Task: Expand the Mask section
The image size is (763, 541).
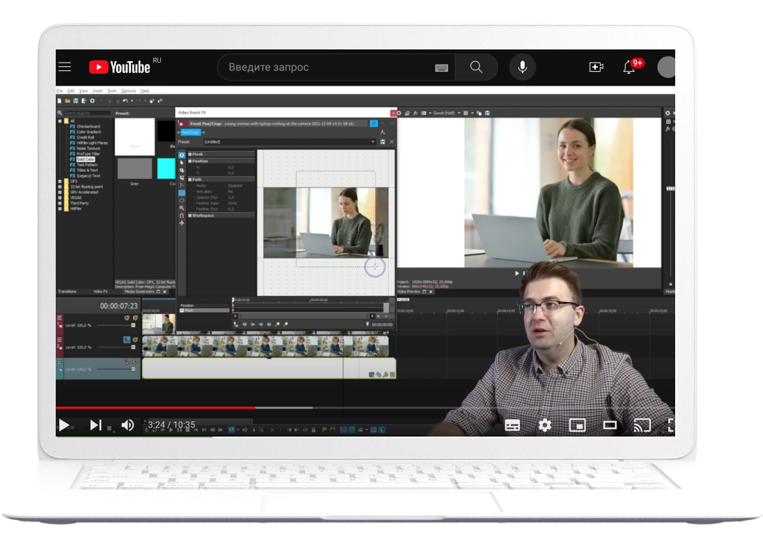Action: click(x=190, y=154)
